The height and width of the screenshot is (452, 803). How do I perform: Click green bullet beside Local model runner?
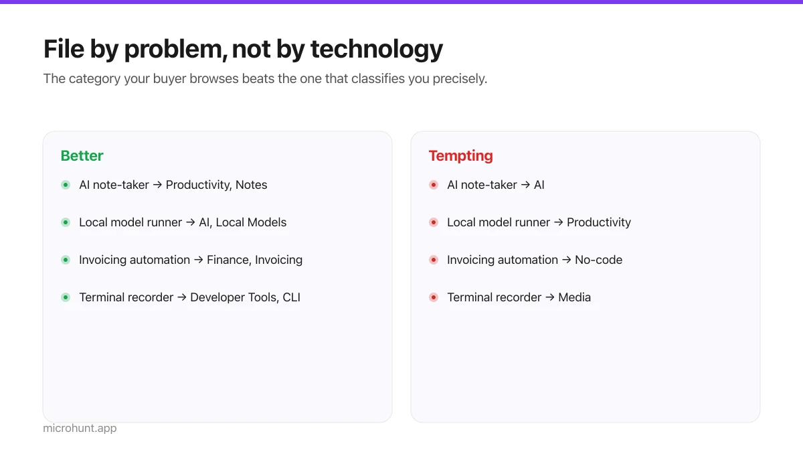[66, 222]
